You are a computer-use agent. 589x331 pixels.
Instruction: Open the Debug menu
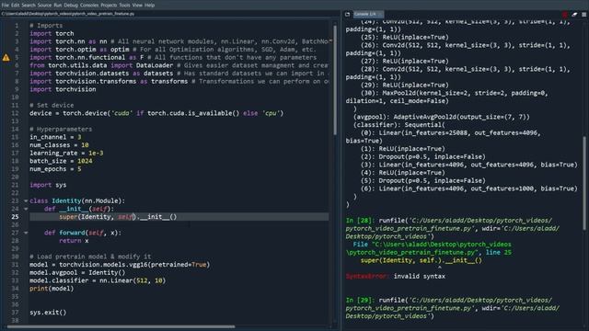tap(71, 5)
